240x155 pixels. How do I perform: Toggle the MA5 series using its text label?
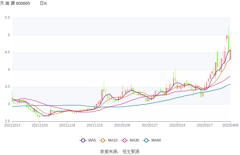click(92, 140)
